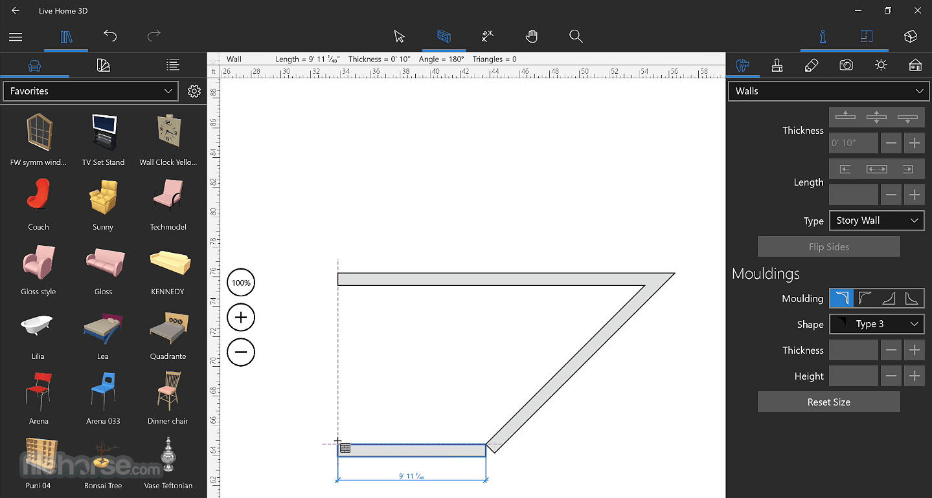
Task: Pick the Wall Clock Yellow item
Action: pos(168,133)
